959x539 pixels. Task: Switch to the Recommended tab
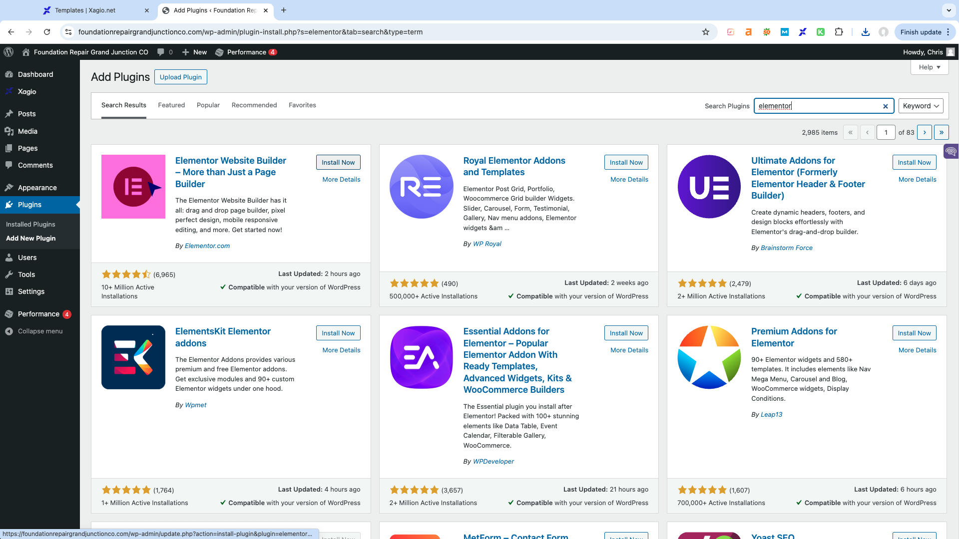click(x=254, y=105)
